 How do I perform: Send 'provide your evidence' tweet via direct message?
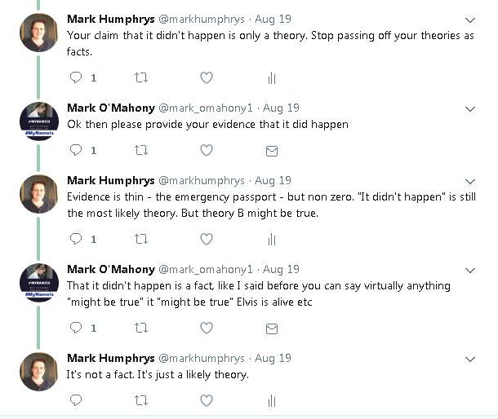[x=272, y=151]
